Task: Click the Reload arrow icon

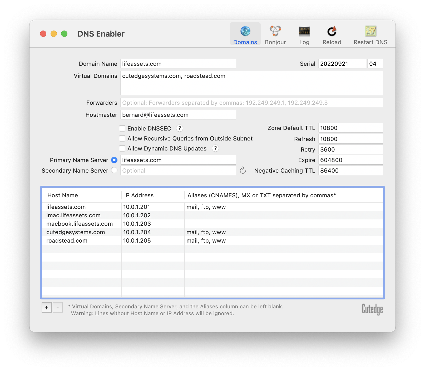Action: (x=332, y=31)
